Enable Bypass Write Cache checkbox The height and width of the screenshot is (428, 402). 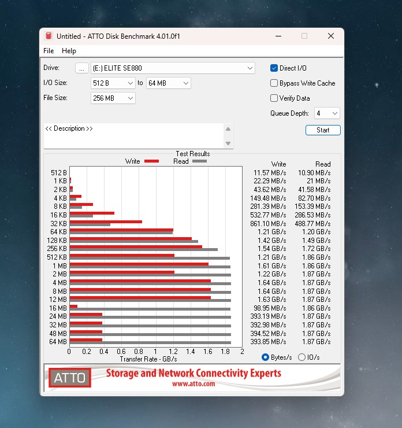[x=274, y=83]
